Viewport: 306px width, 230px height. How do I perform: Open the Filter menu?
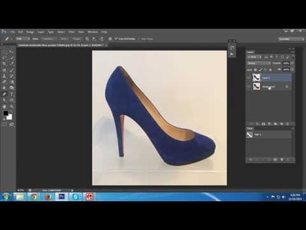point(71,32)
